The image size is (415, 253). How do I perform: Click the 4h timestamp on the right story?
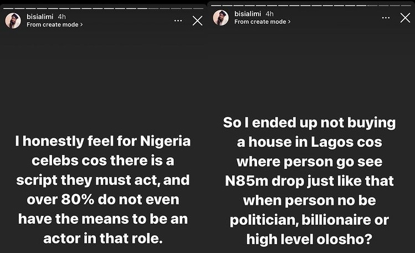(x=270, y=13)
